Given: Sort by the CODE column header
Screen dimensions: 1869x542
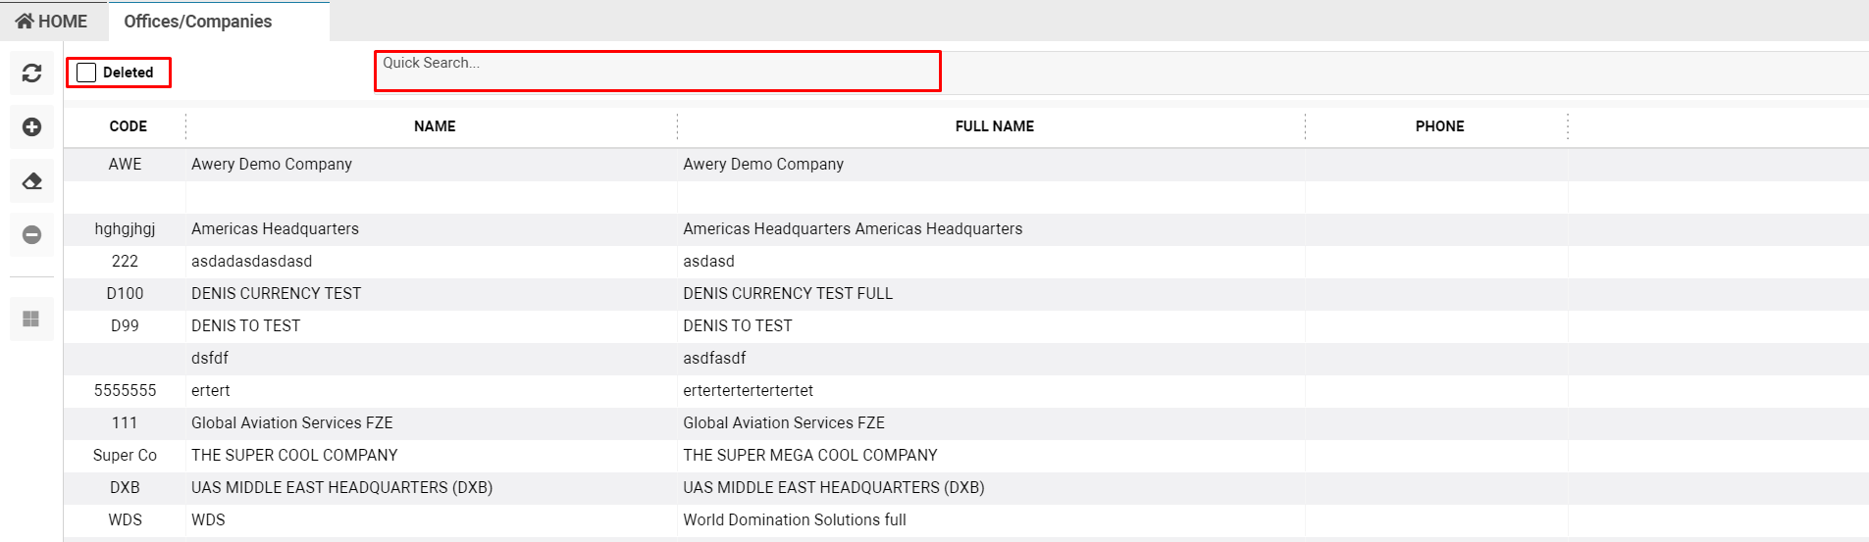Looking at the screenshot, I should [x=129, y=126].
